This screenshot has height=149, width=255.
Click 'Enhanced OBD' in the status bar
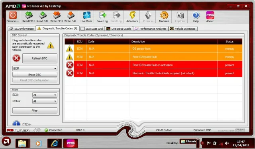point(202,130)
